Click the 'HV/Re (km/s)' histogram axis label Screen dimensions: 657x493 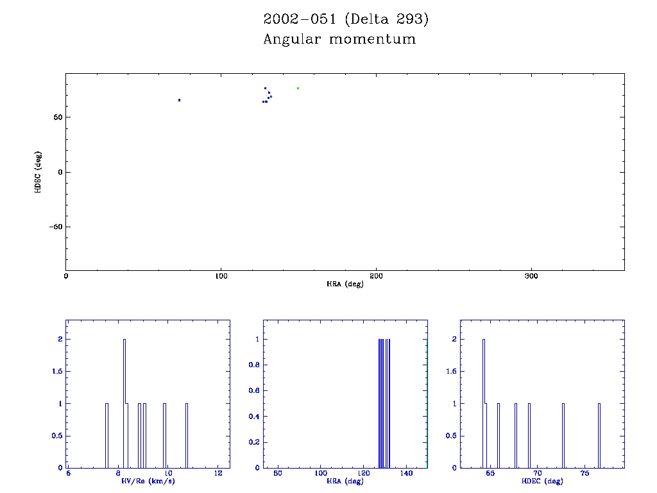[148, 481]
